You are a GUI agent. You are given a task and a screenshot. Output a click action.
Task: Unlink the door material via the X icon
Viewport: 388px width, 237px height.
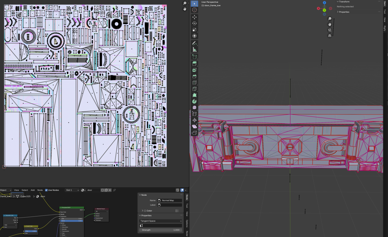point(110,190)
